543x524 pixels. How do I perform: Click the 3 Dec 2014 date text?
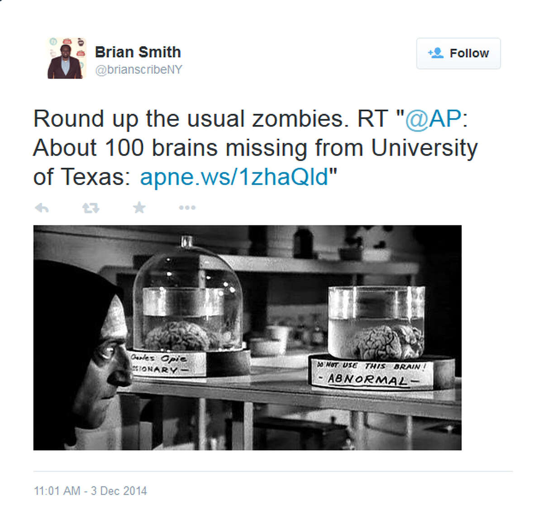click(x=118, y=491)
